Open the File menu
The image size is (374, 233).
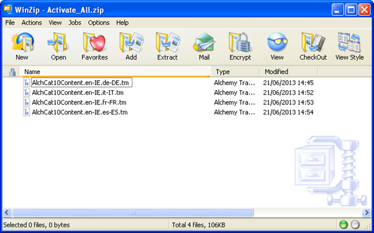[x=10, y=22]
